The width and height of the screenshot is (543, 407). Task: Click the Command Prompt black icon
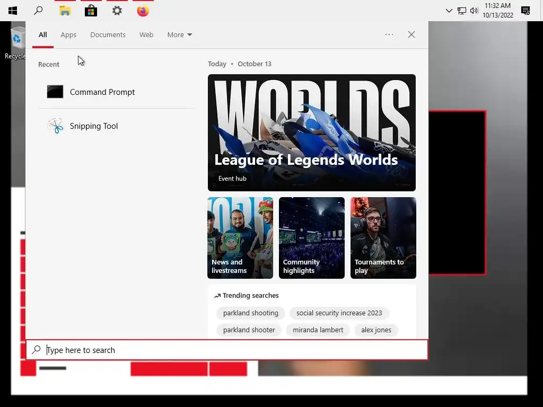tap(55, 92)
